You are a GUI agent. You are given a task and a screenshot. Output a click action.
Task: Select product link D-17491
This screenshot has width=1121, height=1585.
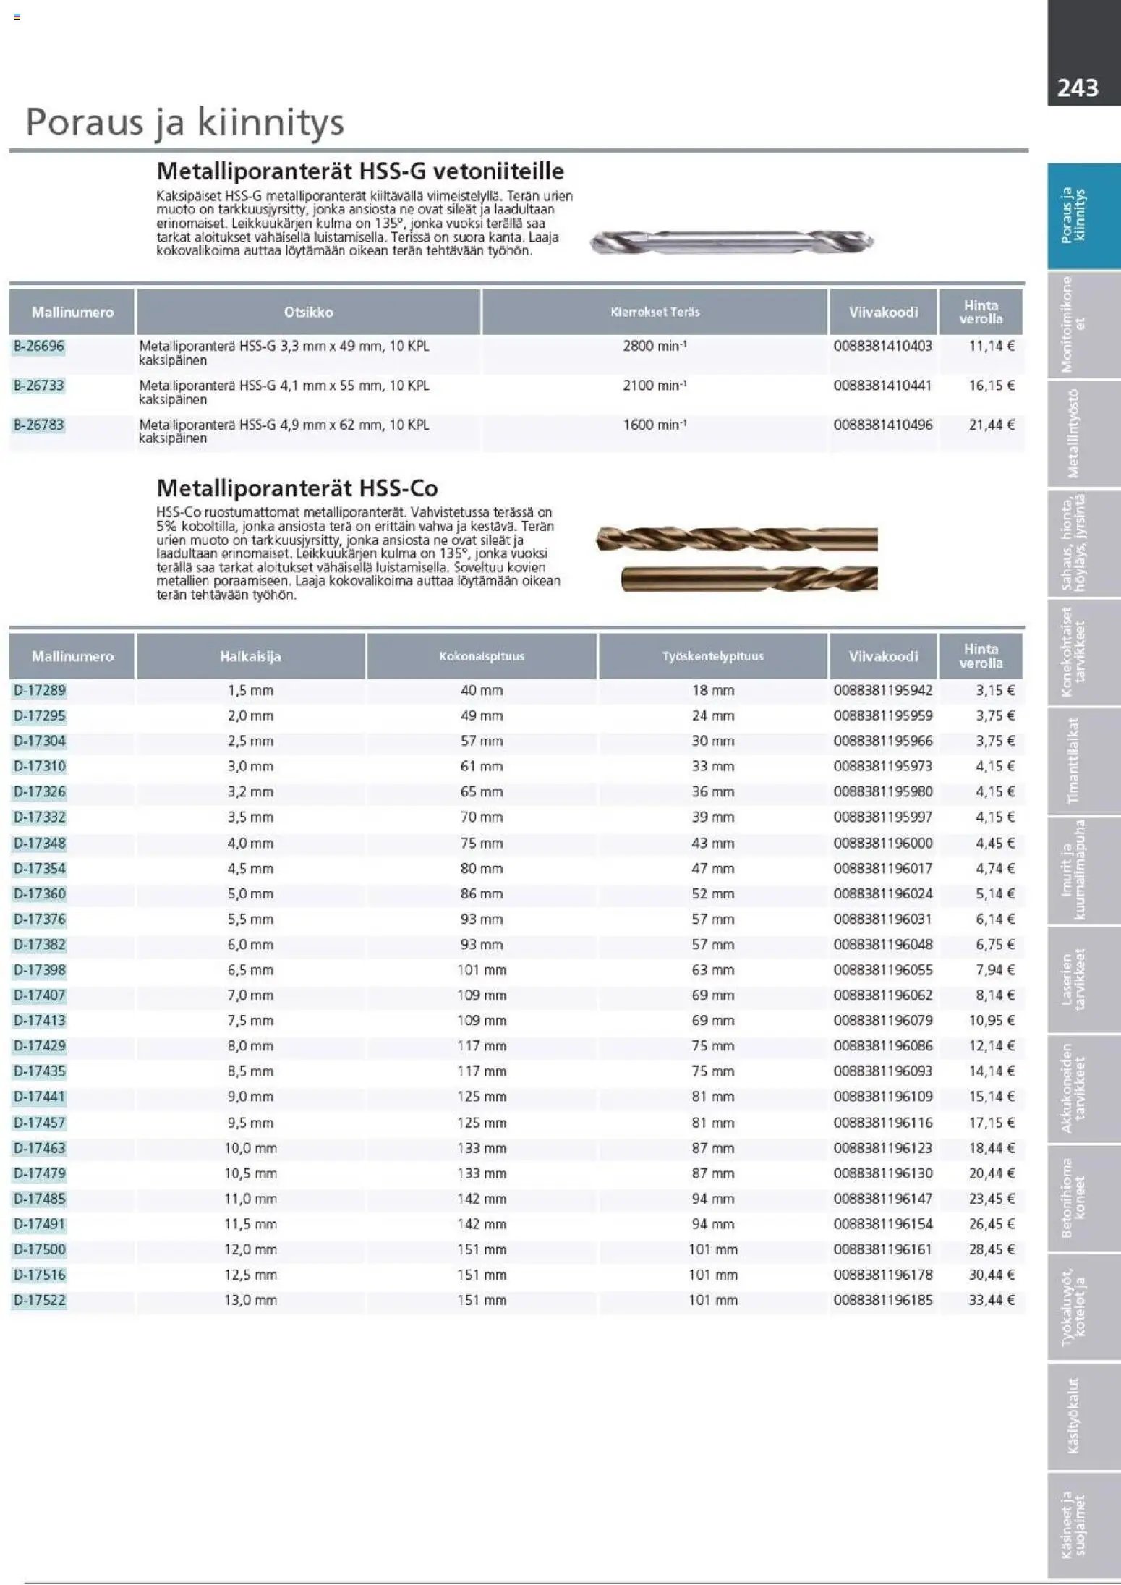click(x=39, y=1224)
